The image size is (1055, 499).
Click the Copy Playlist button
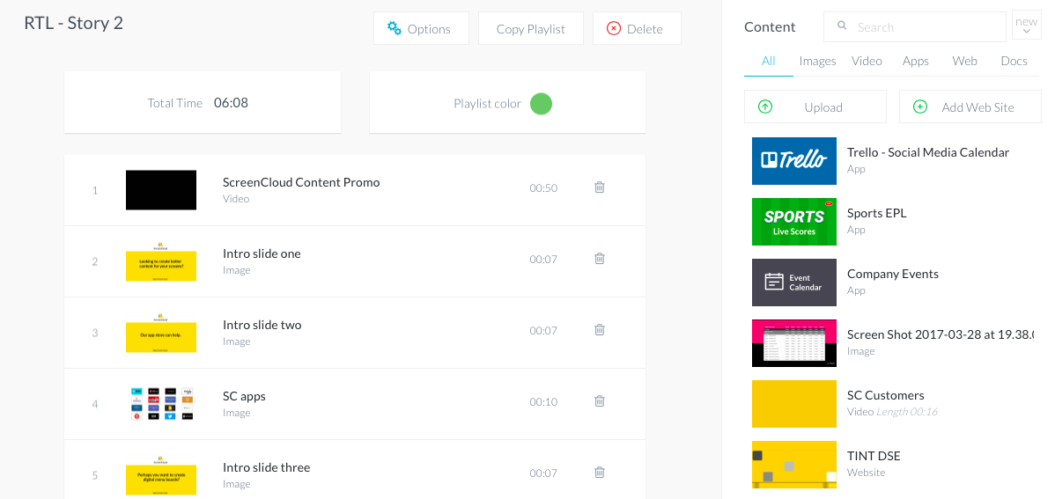[x=530, y=29]
